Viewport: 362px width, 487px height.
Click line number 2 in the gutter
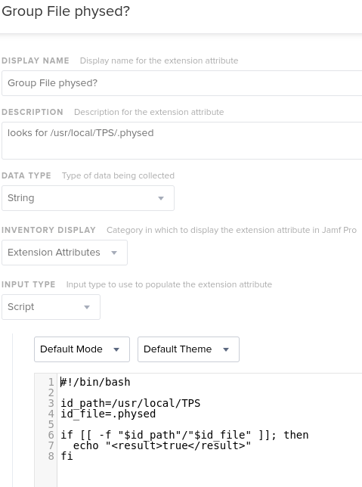coord(51,392)
